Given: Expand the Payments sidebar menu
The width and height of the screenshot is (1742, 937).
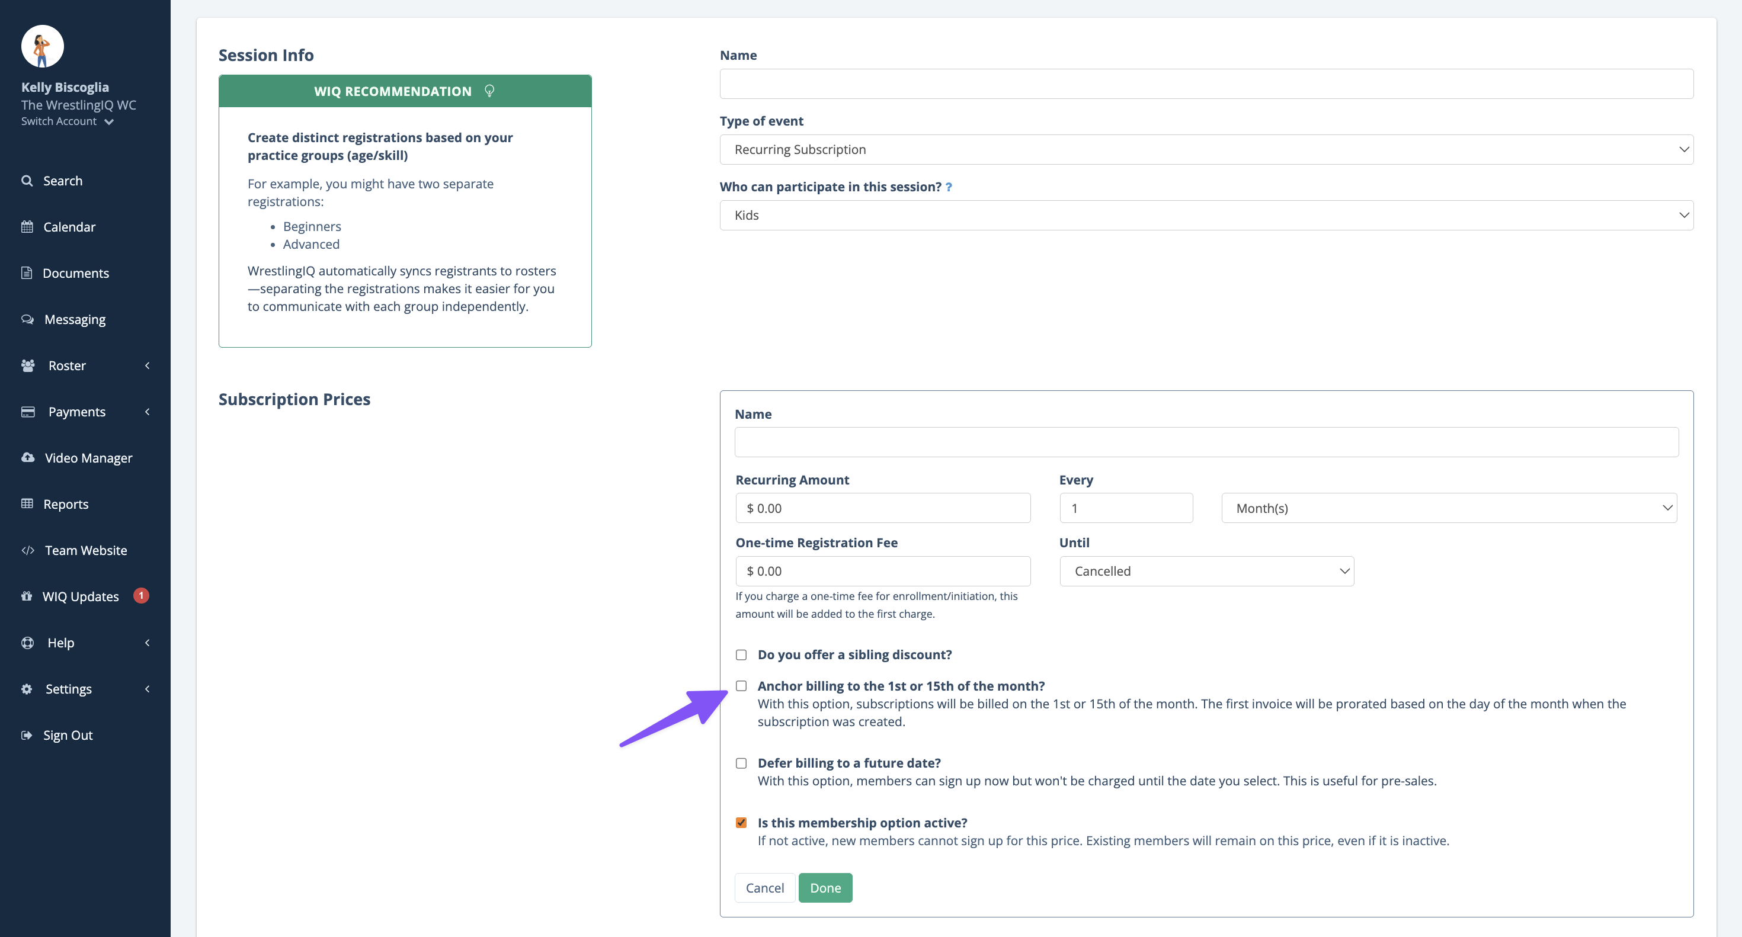Looking at the screenshot, I should pyautogui.click(x=76, y=412).
